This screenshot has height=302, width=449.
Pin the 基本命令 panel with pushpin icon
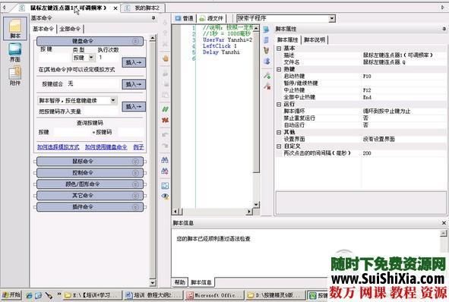(x=153, y=18)
